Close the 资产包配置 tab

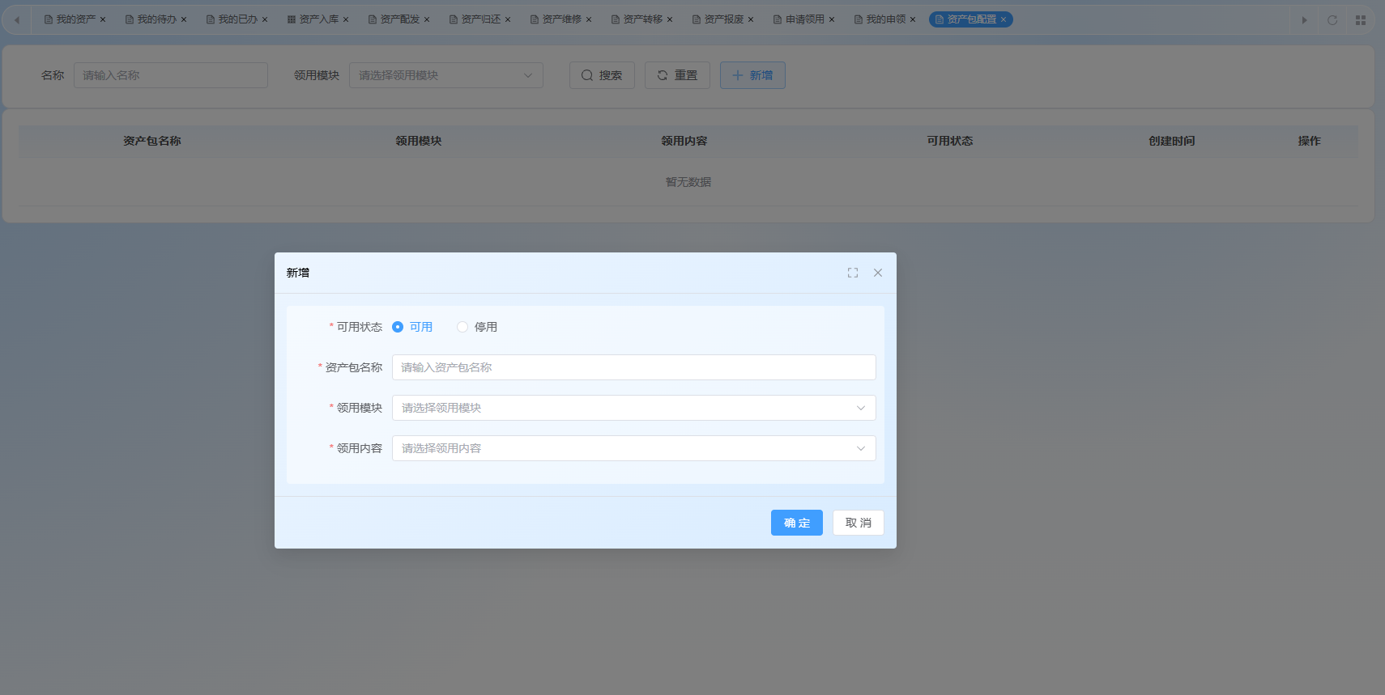pos(1004,19)
